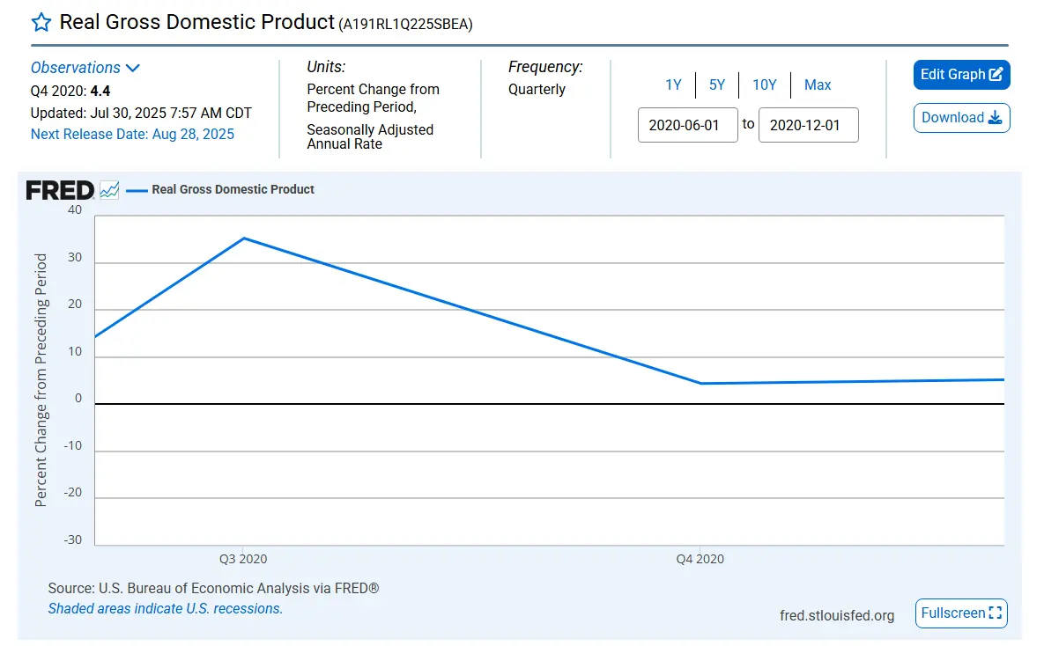Click the end date field 2020-12-01
Viewport: 1044px width, 646px height.
(x=808, y=125)
